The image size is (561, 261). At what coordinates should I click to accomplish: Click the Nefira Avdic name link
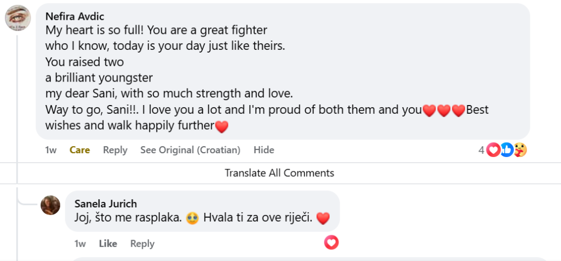coord(75,16)
